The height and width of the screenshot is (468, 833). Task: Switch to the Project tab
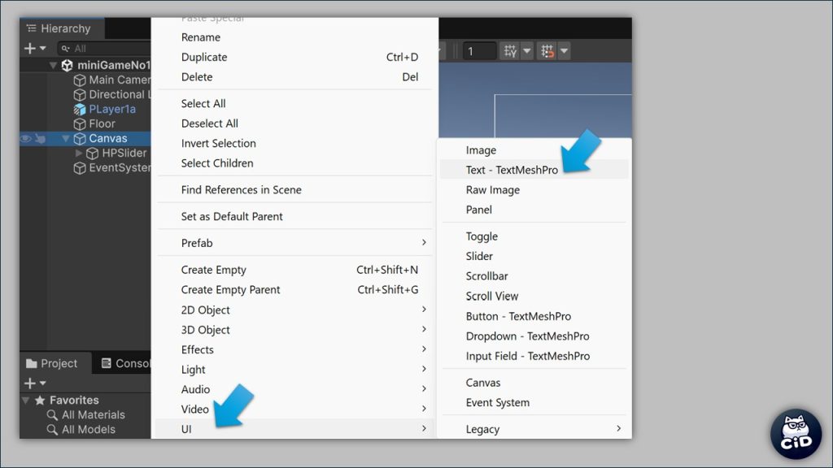[52, 364]
